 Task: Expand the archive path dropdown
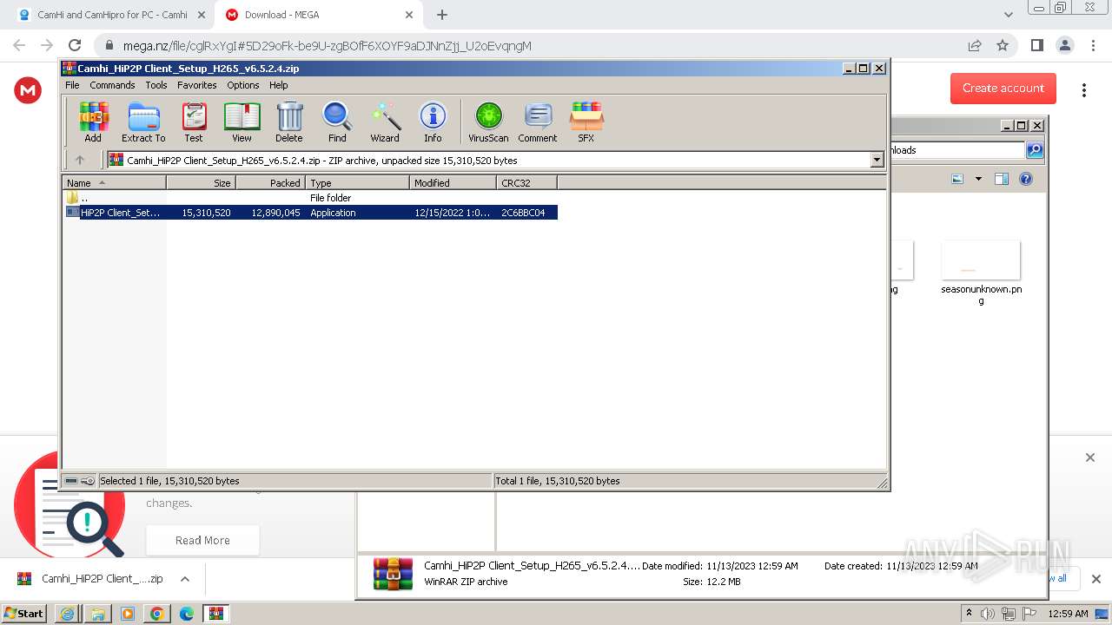coord(877,160)
